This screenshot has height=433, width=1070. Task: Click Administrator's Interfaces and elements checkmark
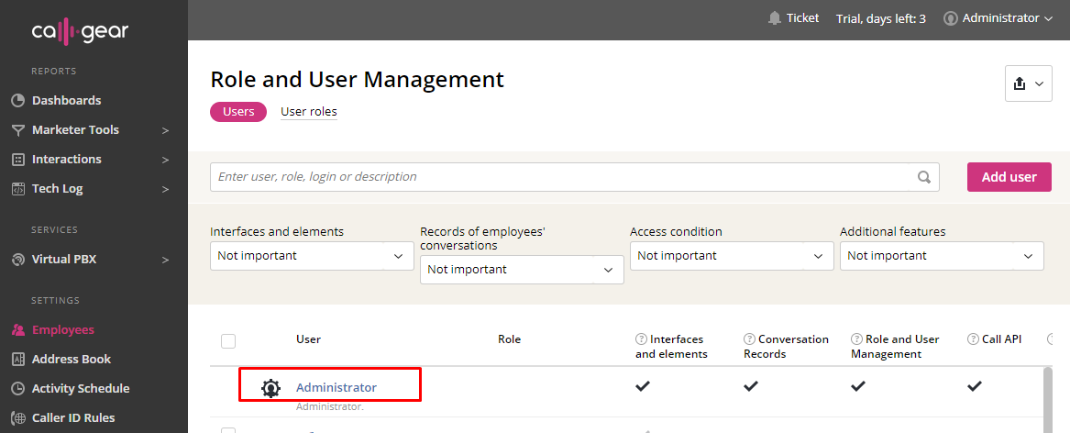coord(643,386)
